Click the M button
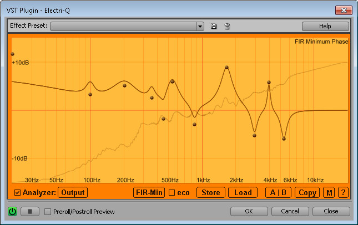This screenshot has width=358, height=225. [x=329, y=193]
